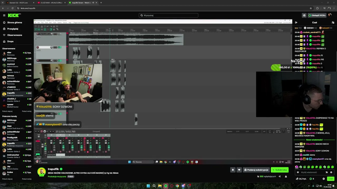Open the Prodigyddk channel in sidebar
Viewport: 337px width, 189px height.
17,139
